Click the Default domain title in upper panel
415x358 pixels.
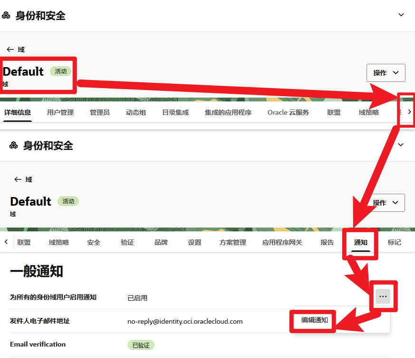(x=23, y=71)
